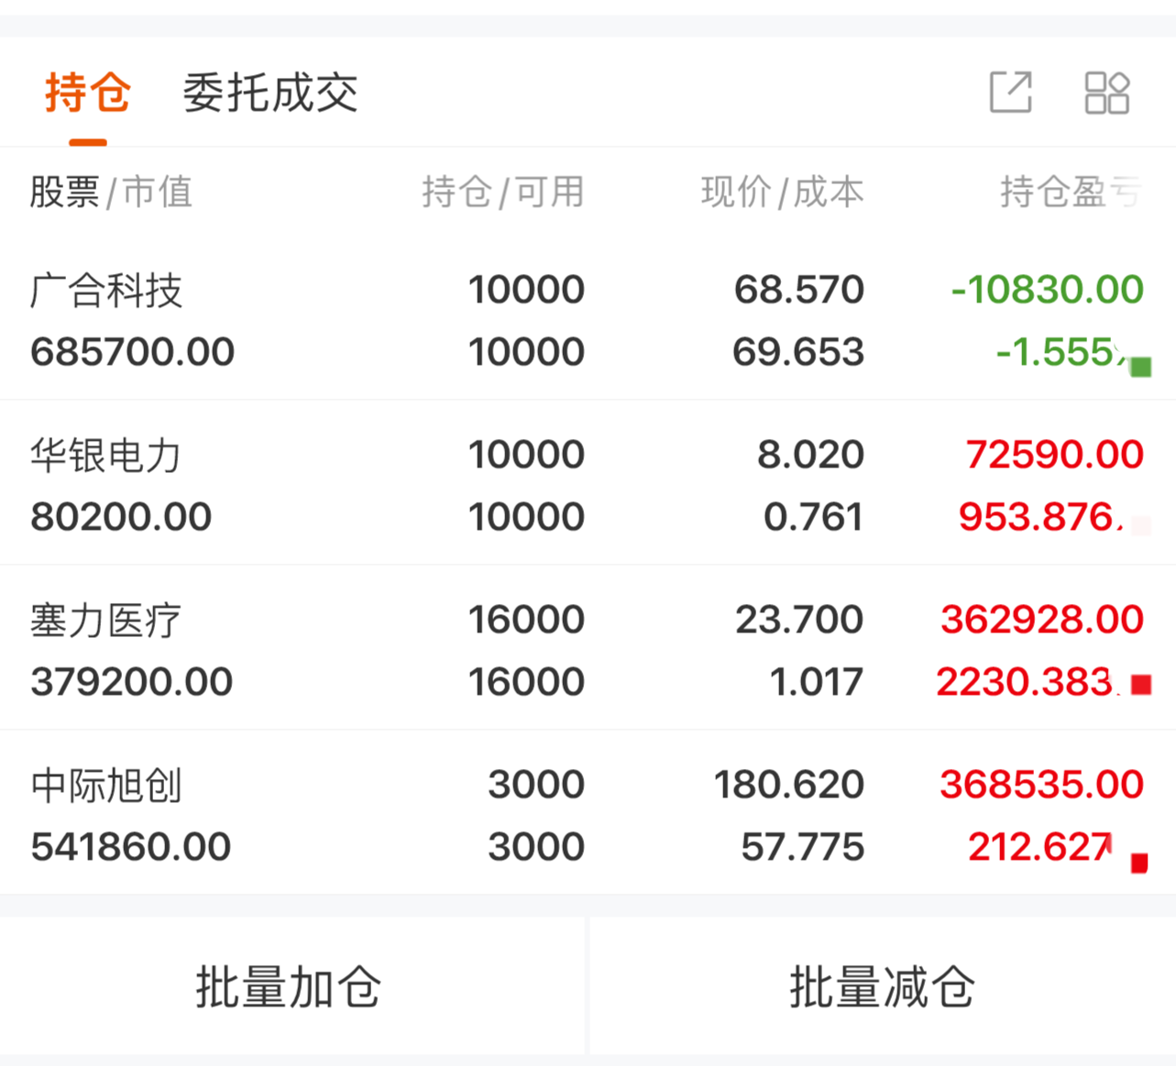The image size is (1176, 1066).
Task: Click the profit value 368535.00
Action: click(x=1042, y=785)
